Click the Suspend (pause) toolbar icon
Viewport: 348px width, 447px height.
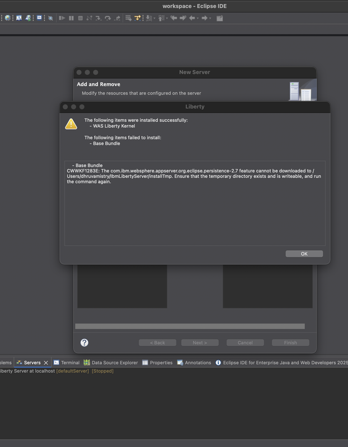tap(71, 18)
